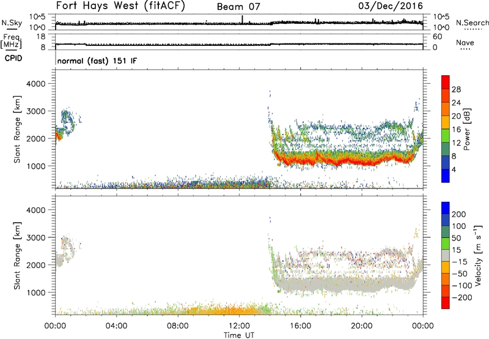Viewport: 489px width, 339px height.
Task: Click the Slant Range [km] title of power panel
Action: point(17,129)
